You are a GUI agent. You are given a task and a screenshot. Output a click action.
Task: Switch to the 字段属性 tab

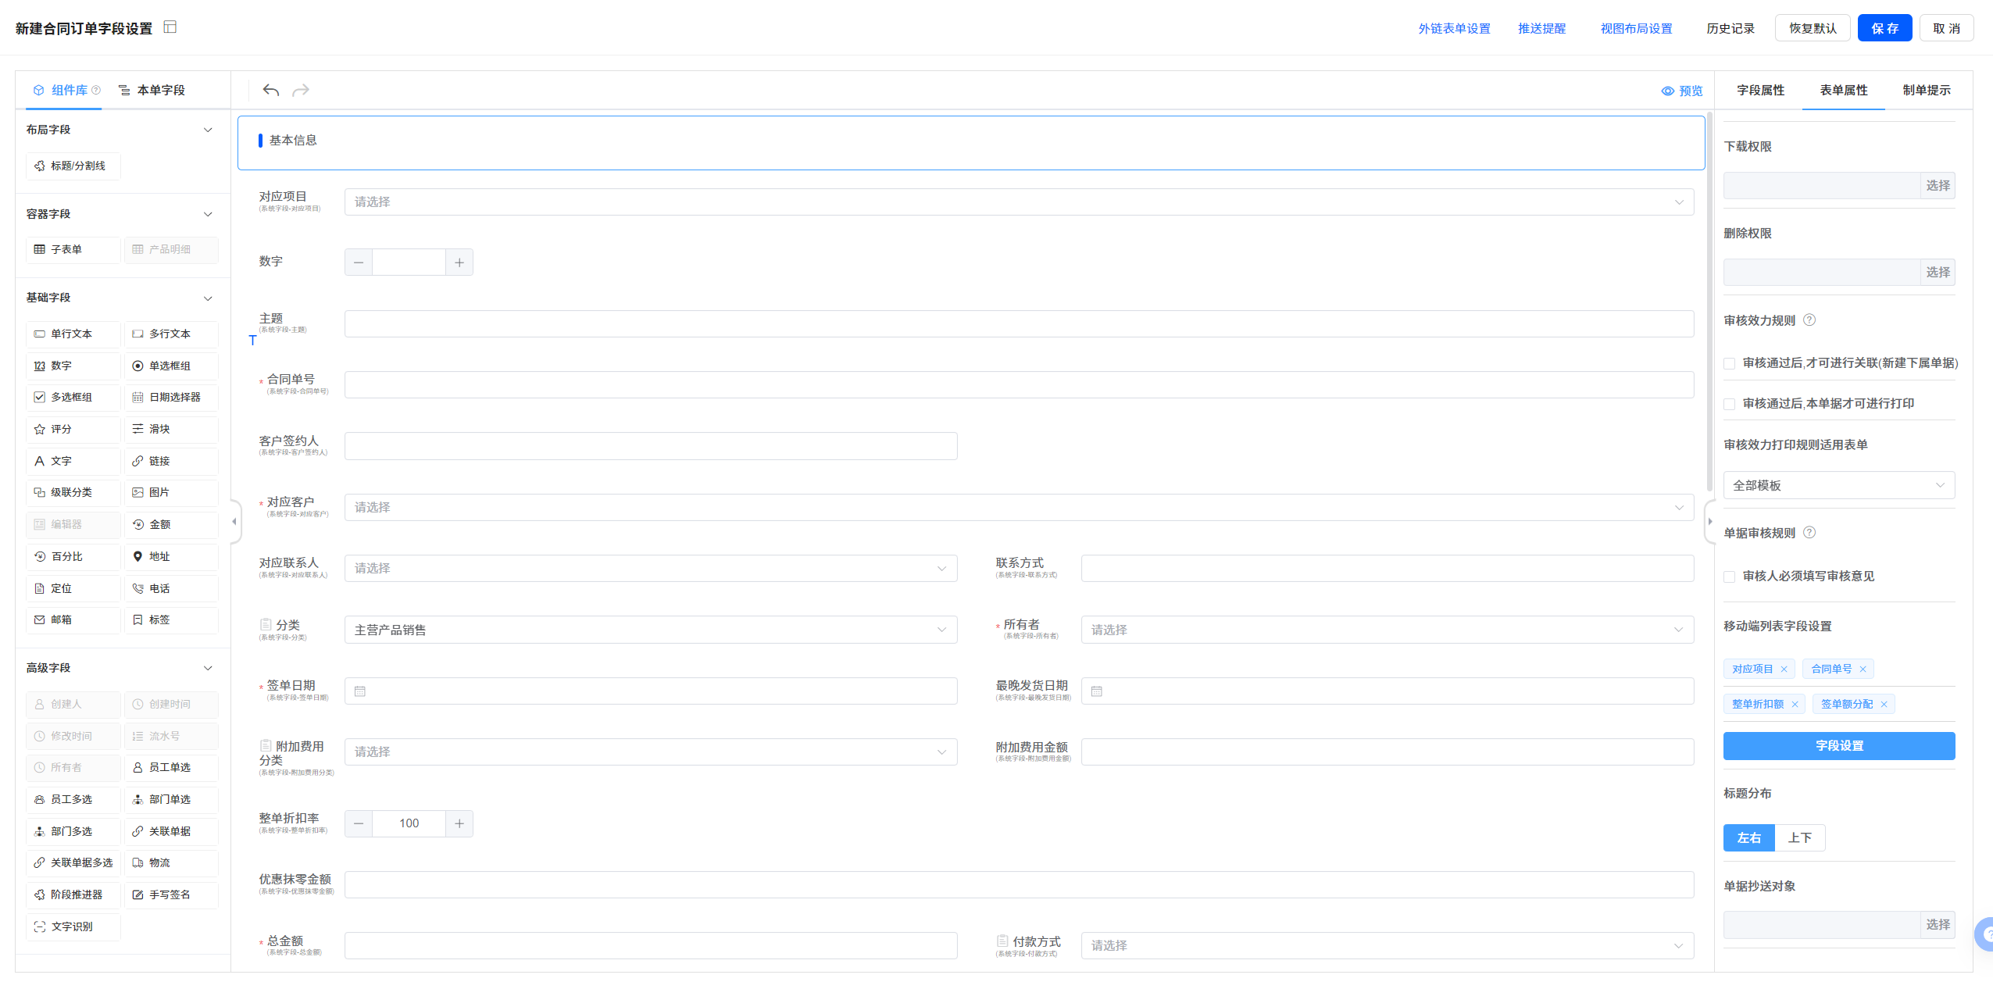point(1760,91)
